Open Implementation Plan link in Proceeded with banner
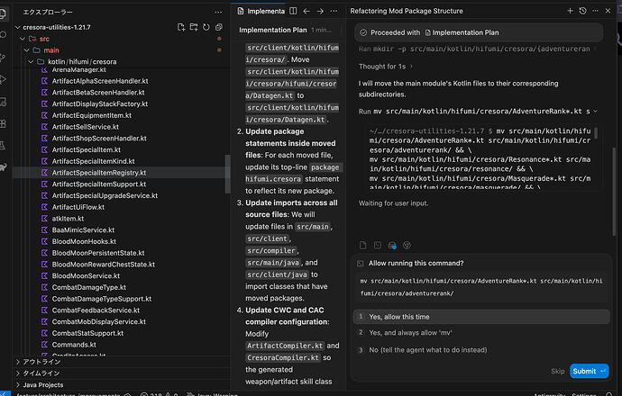622x396 pixels. pyautogui.click(x=462, y=32)
